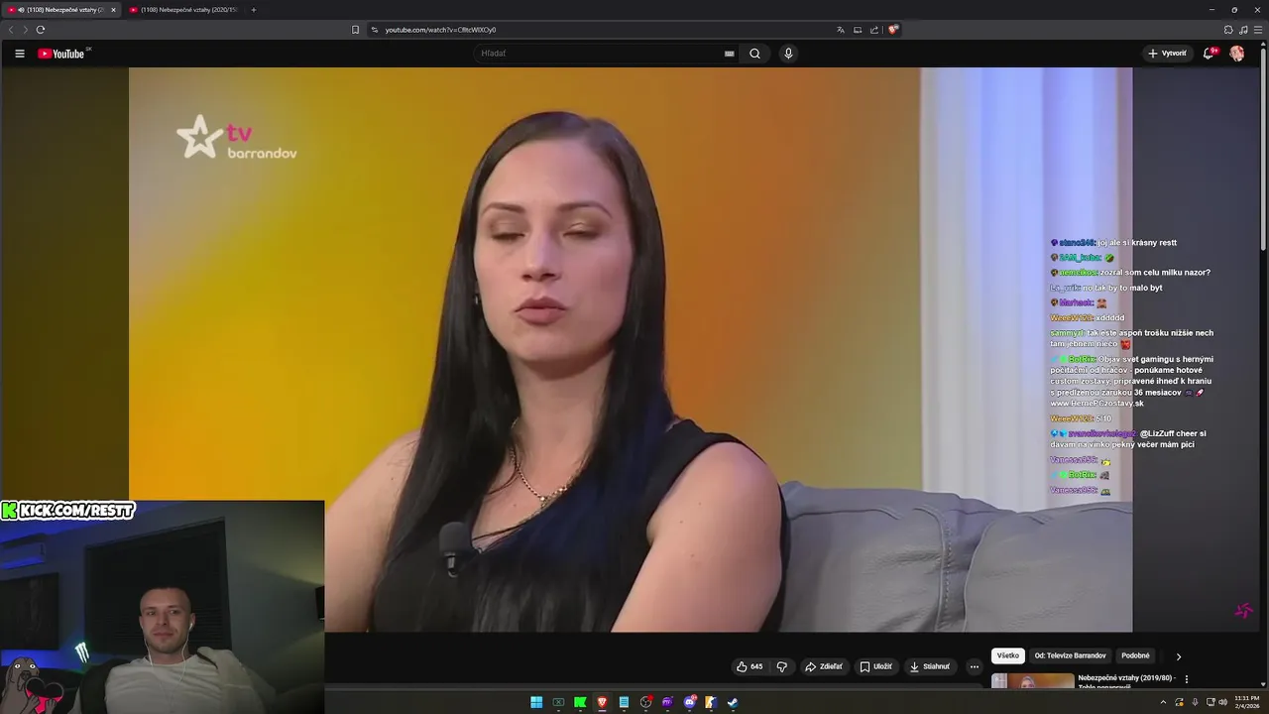Screen dimensions: 1269x714
Task: Open the Brave Shields lion icon
Action: [892, 30]
